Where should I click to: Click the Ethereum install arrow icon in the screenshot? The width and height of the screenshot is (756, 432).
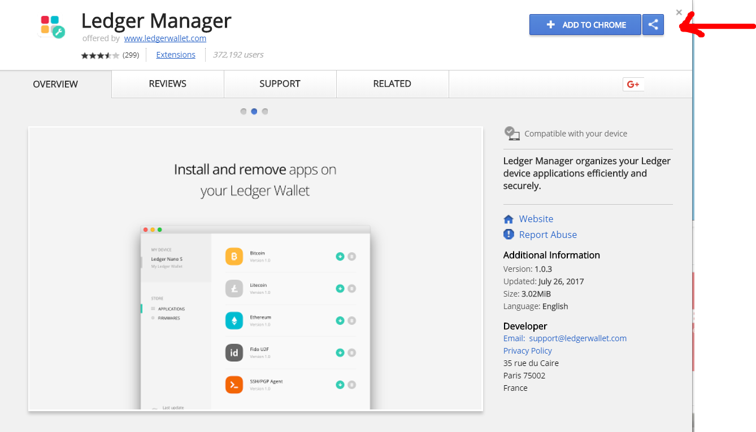click(x=340, y=320)
